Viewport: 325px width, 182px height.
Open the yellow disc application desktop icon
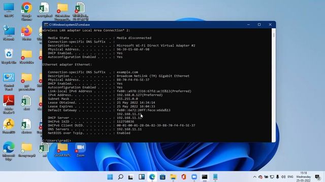coord(9,126)
